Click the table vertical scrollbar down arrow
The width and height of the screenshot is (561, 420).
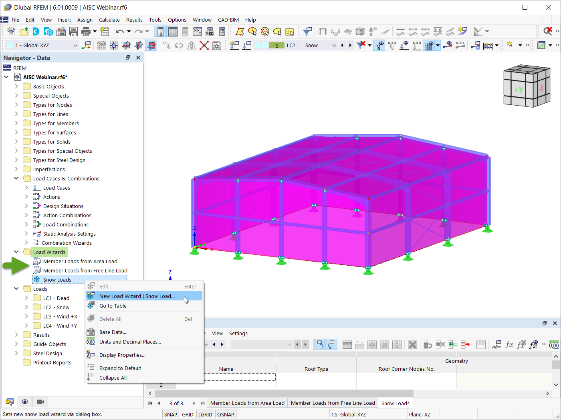[556, 385]
